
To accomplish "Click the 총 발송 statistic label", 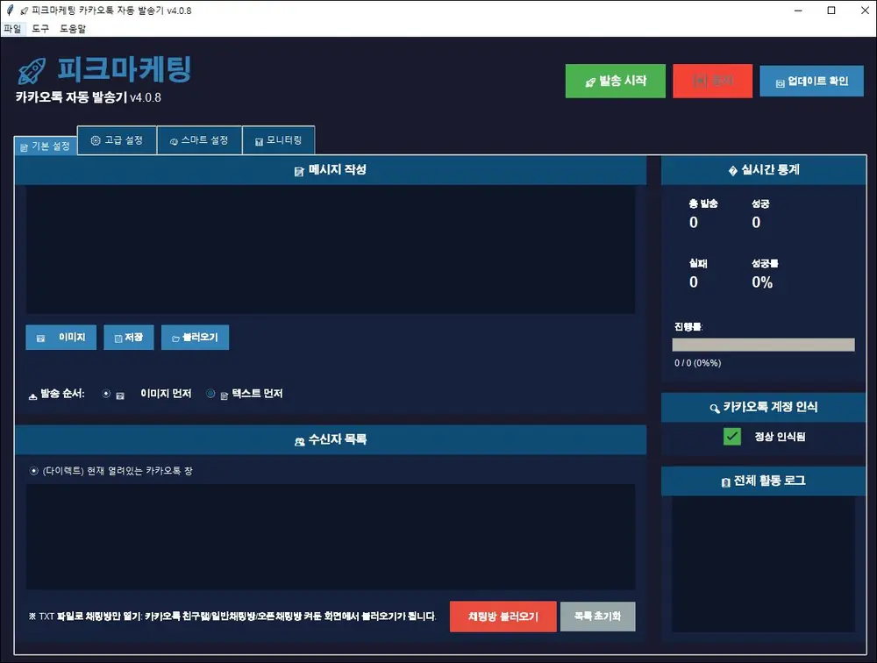I will (x=703, y=203).
